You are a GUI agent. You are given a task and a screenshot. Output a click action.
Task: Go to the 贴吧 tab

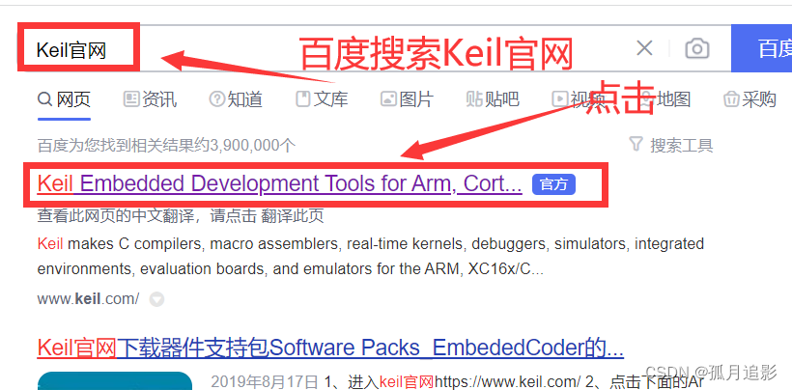point(493,99)
